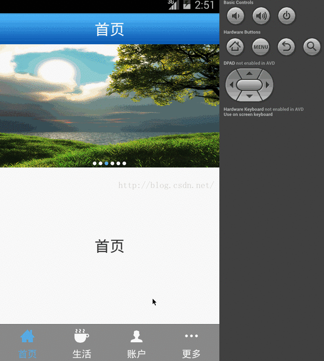The height and width of the screenshot is (361, 324).
Task: Click the 2:51 clock
Action: click(x=205, y=5)
